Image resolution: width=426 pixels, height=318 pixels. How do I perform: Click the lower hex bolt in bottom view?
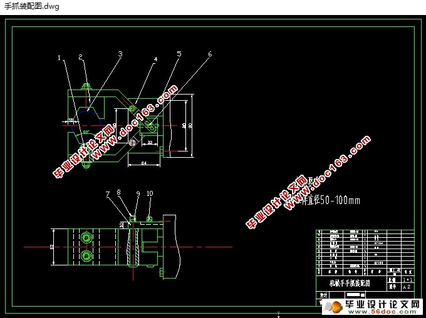point(86,255)
